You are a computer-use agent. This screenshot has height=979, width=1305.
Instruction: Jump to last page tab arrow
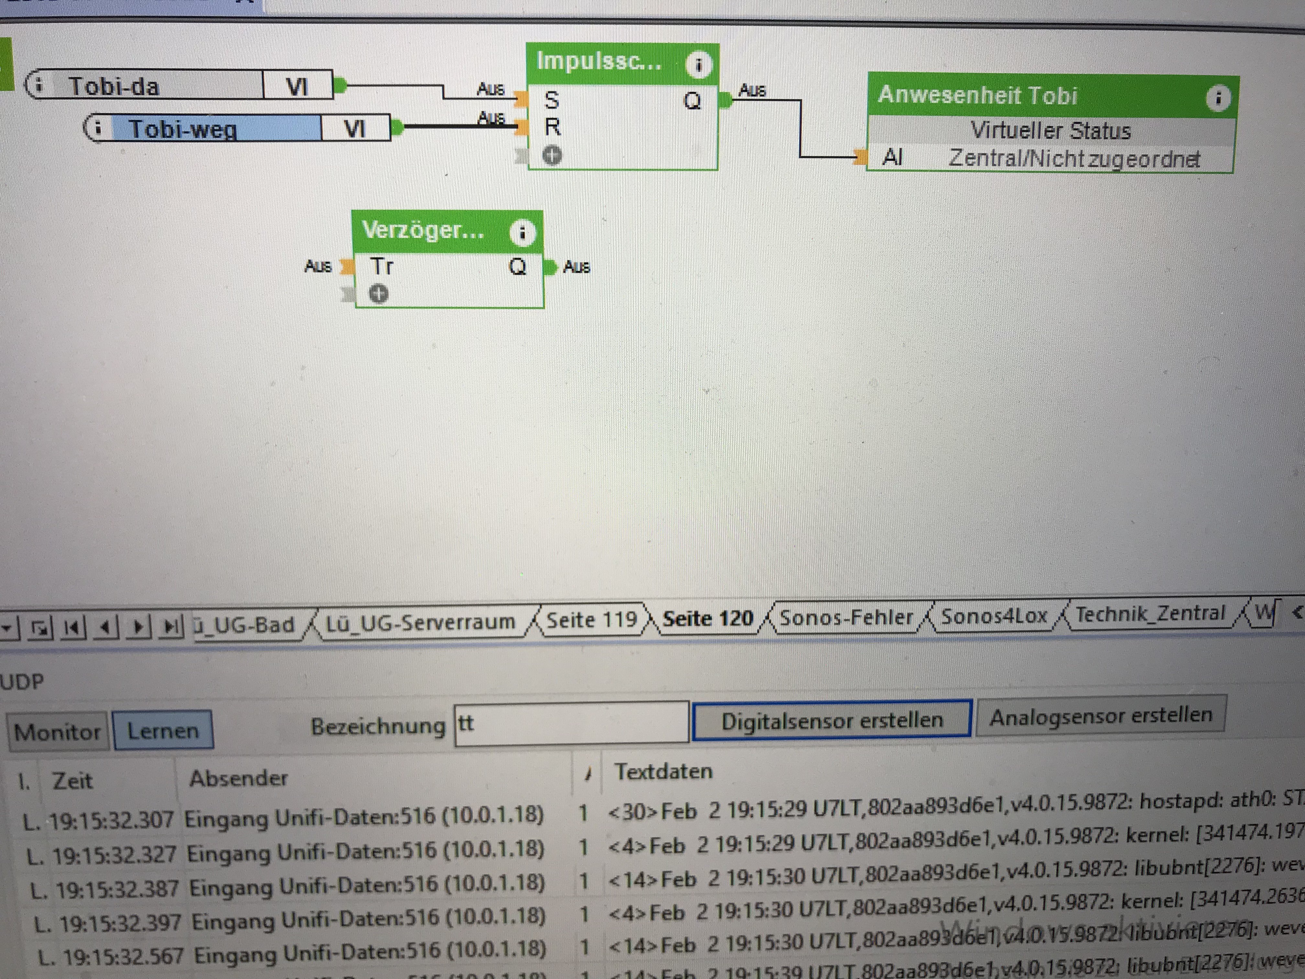(x=172, y=626)
